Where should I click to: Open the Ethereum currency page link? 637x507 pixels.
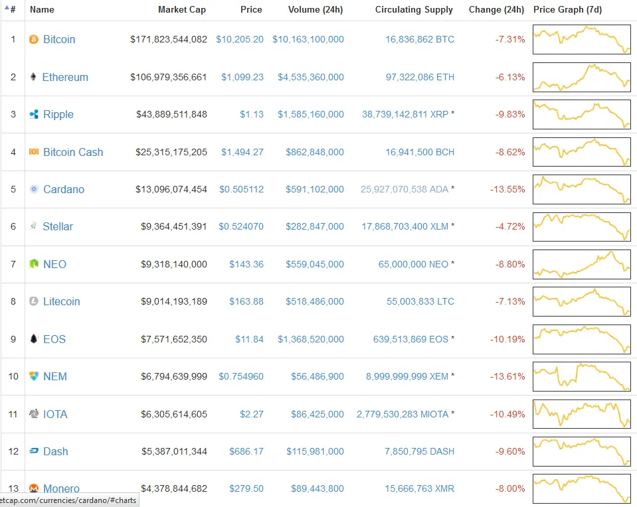pyautogui.click(x=65, y=77)
